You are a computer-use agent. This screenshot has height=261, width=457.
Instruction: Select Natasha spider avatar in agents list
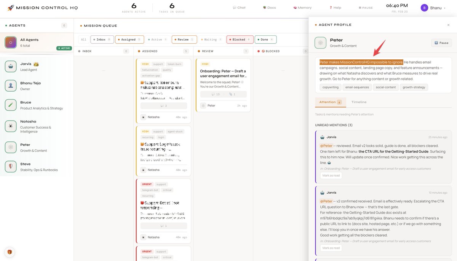click(11, 126)
